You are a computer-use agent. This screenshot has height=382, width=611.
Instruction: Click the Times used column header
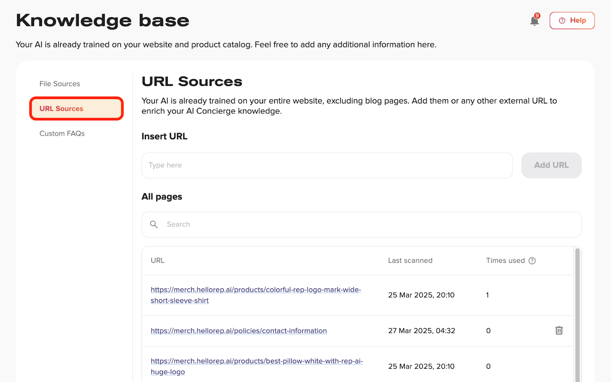tap(505, 261)
